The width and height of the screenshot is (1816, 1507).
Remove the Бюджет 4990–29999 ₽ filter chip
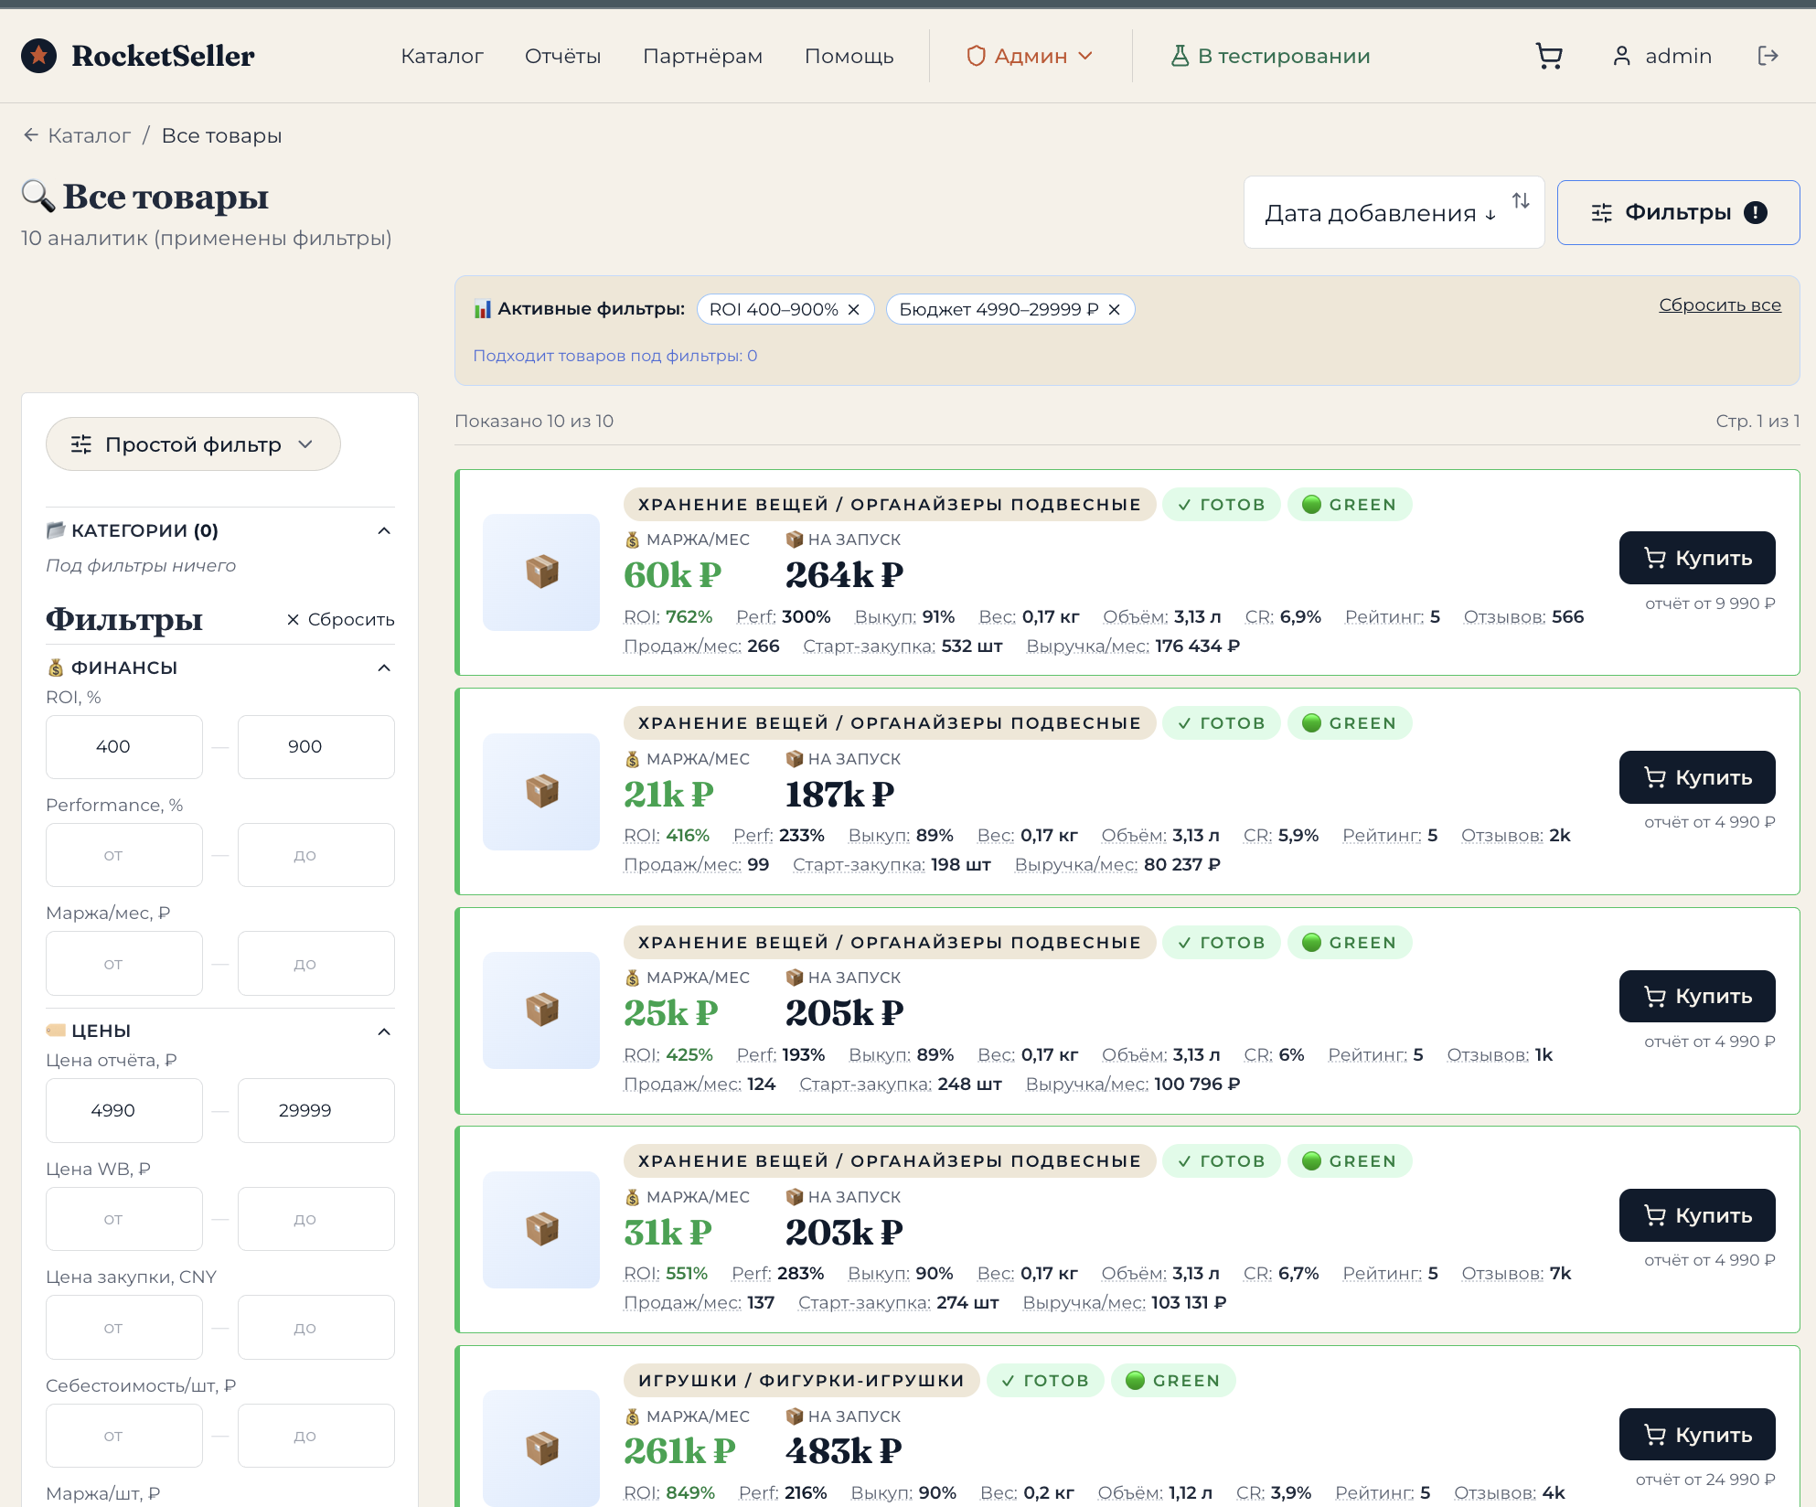tap(1114, 310)
